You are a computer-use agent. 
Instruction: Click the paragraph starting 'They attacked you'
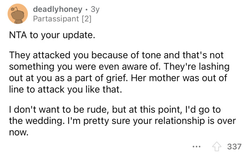coord(119,72)
